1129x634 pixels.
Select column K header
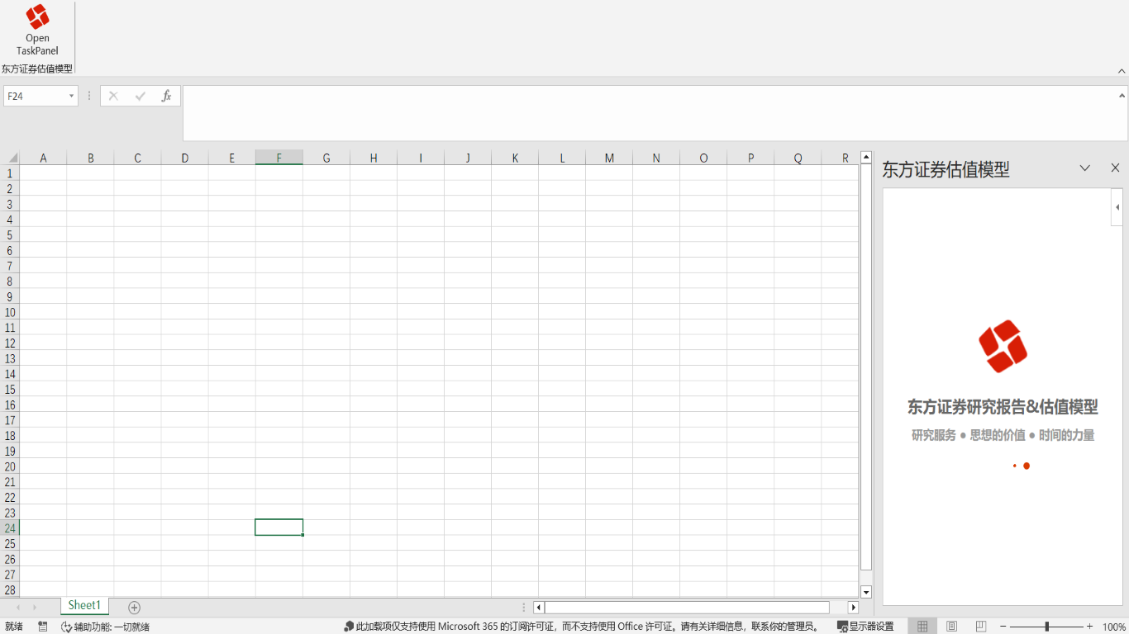point(515,158)
